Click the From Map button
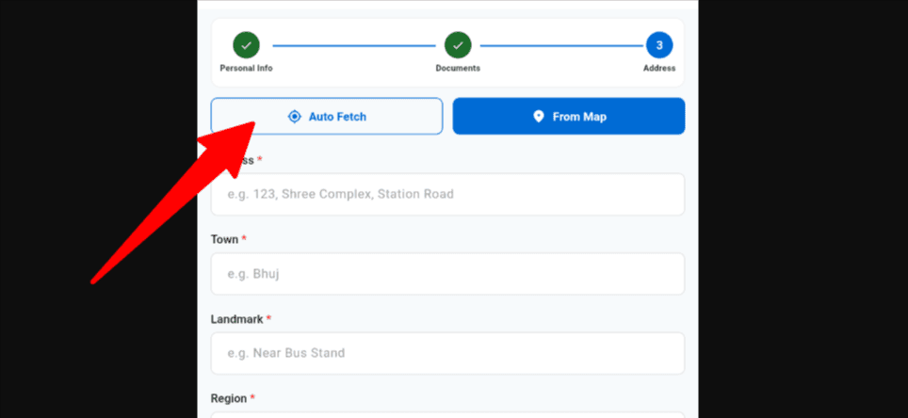 [x=569, y=117]
